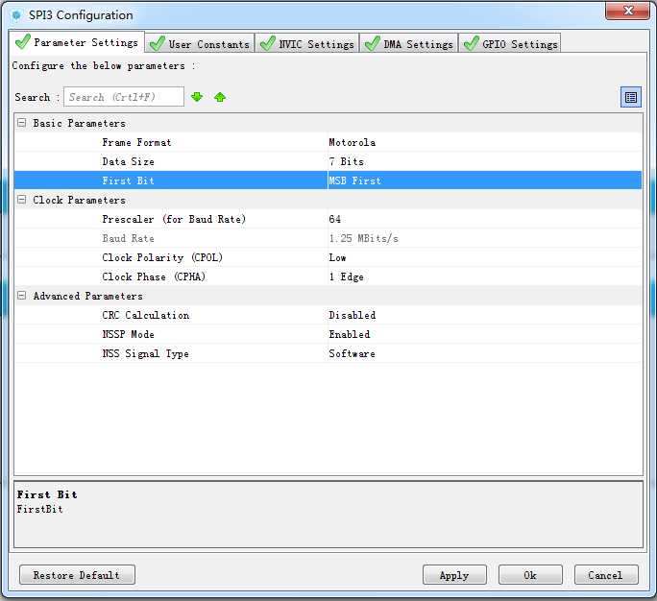
Task: Open the NSSP Mode Enabled dropdown
Action: click(x=484, y=334)
